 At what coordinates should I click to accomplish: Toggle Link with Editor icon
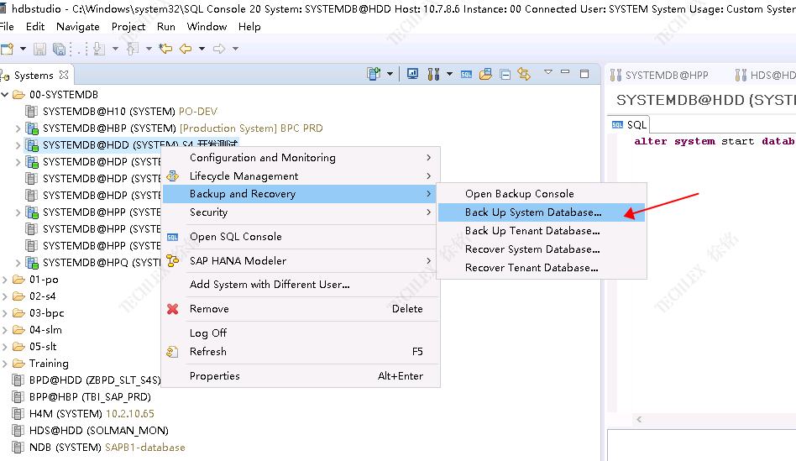point(524,74)
